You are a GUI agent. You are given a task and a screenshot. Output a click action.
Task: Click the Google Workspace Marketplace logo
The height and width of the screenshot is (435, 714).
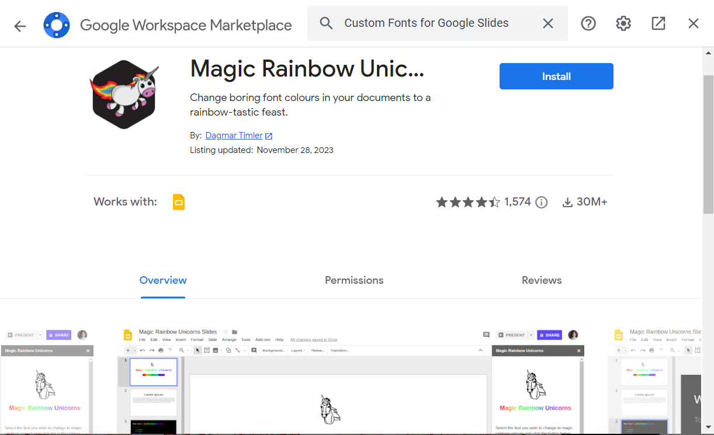pos(56,23)
